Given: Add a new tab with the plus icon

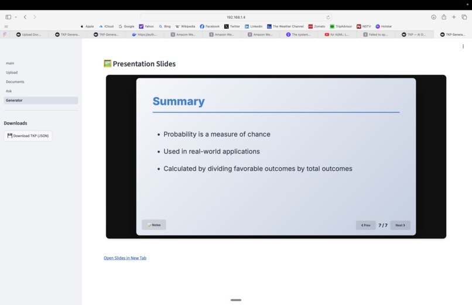Looking at the screenshot, I should [x=454, y=17].
